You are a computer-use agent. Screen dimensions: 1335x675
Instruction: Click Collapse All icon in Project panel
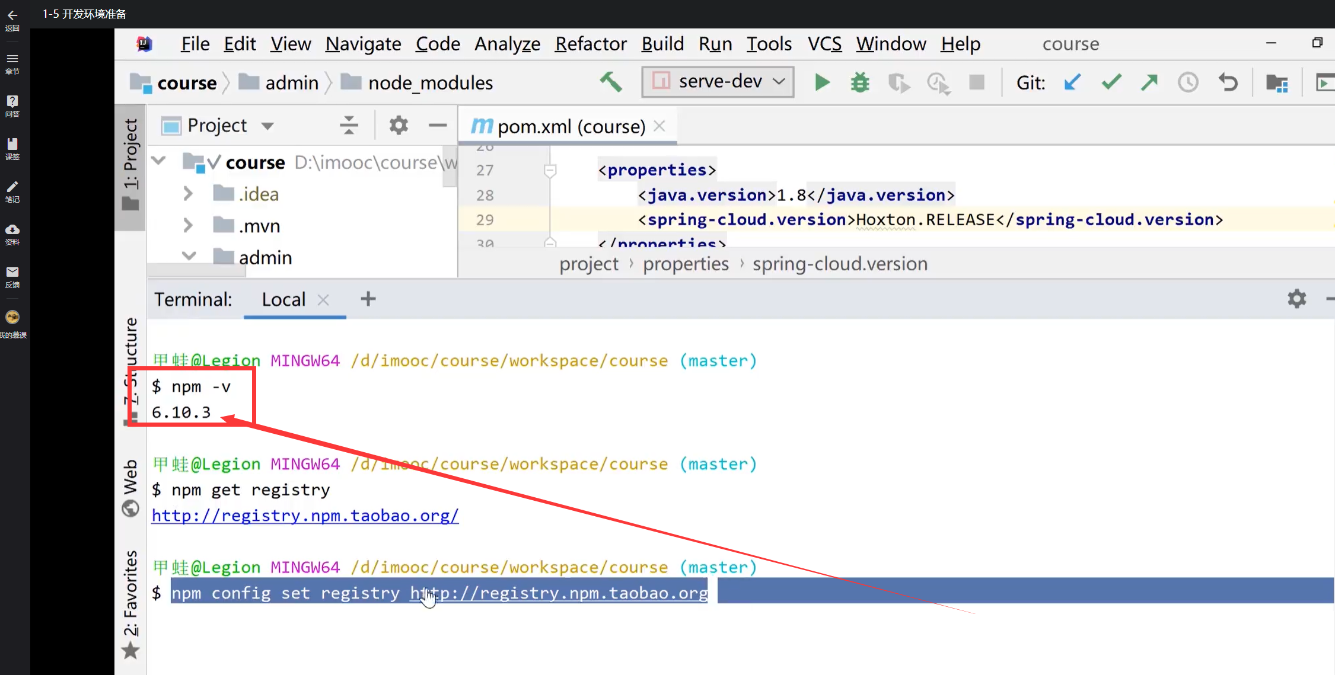coord(349,125)
